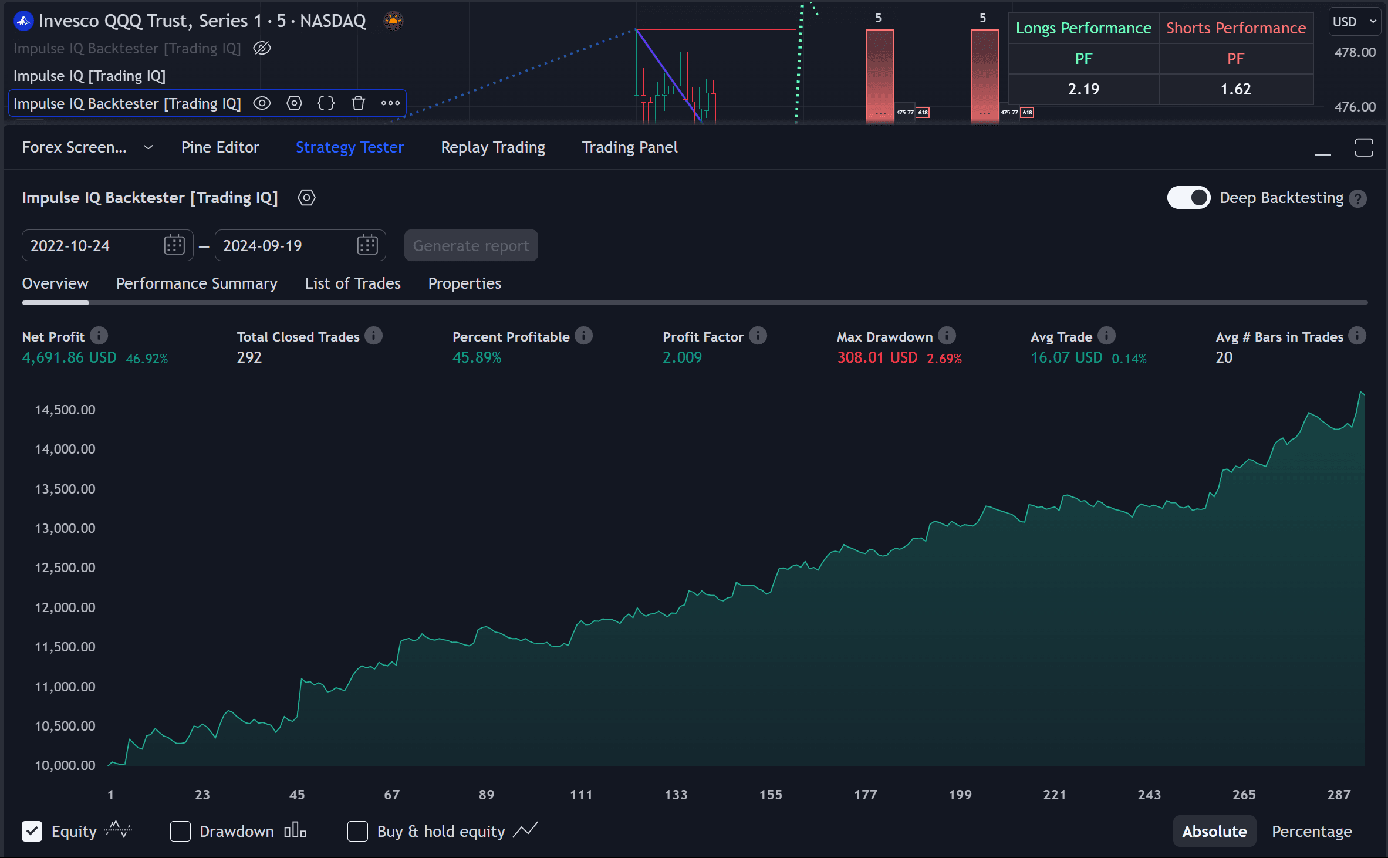Screen dimensions: 1388x858
Task: Show Percent Profitable info icon
Action: point(583,336)
